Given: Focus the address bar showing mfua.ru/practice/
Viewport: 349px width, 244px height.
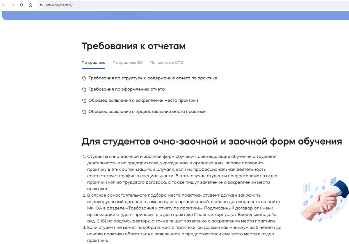Looking at the screenshot, I should coord(193,5).
